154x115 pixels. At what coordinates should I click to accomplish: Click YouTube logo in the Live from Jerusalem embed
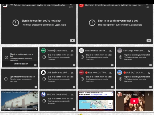tap(149, 41)
